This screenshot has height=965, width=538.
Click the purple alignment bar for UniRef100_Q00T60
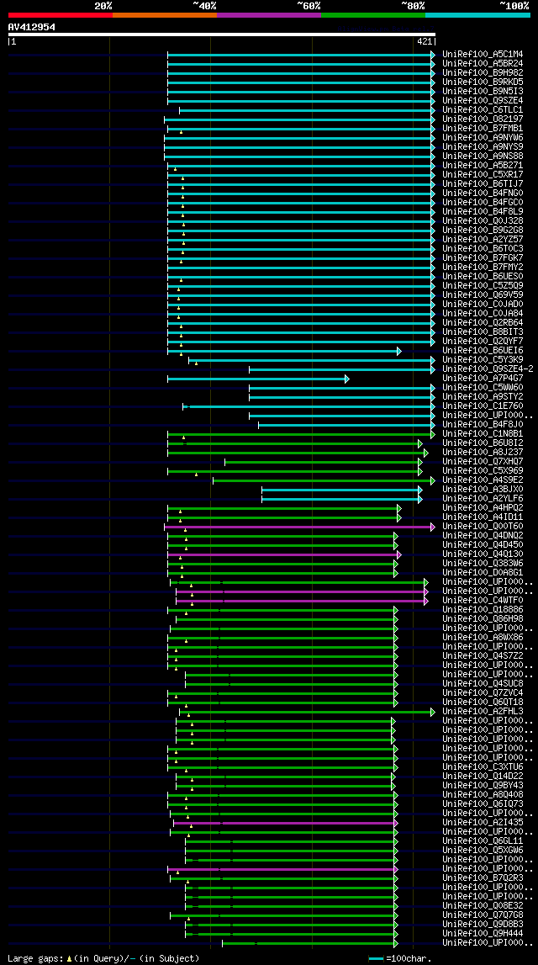[299, 527]
